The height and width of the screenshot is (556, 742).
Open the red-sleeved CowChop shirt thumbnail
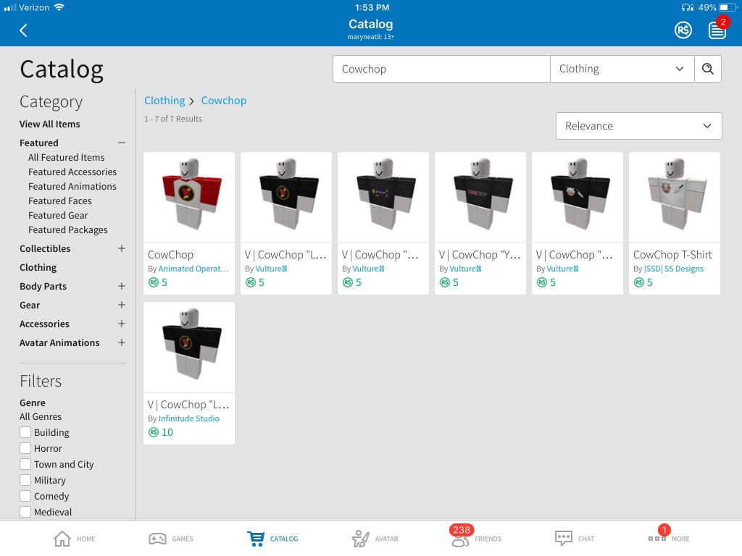point(189,197)
